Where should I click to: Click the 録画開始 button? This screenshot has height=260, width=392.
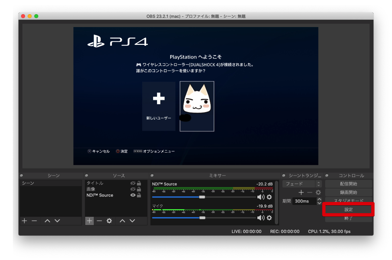348,192
